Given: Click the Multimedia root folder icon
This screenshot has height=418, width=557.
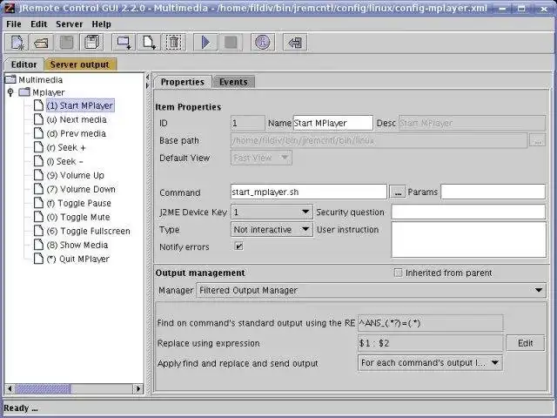Looking at the screenshot, I should click(x=10, y=79).
